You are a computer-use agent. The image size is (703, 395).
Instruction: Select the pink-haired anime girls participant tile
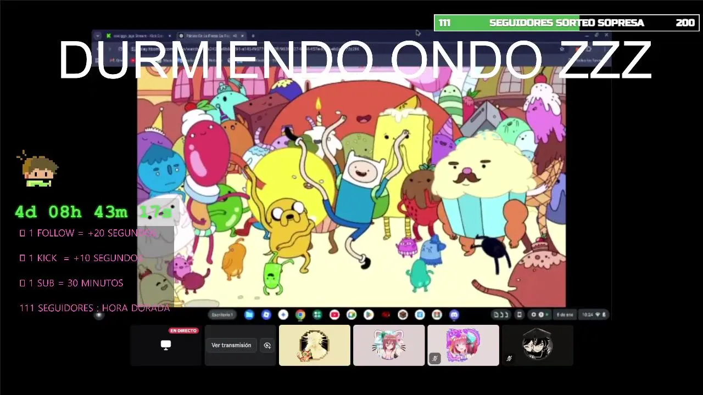tap(463, 345)
